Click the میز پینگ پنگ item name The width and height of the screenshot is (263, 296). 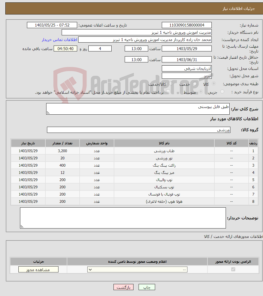(x=164, y=173)
